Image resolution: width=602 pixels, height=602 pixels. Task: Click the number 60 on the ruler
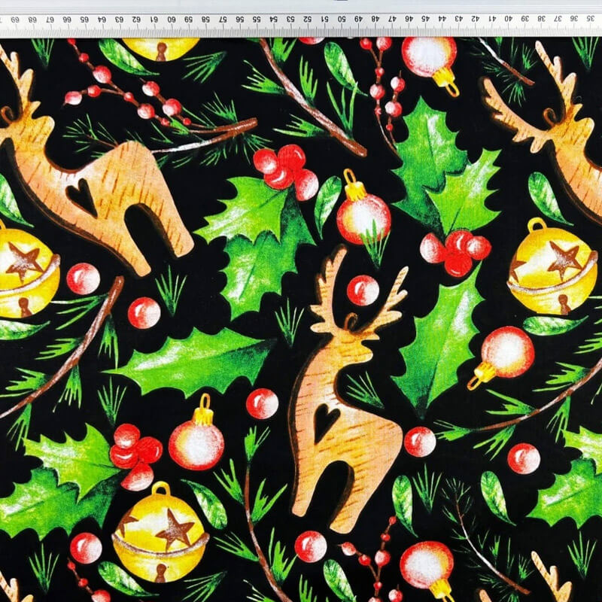point(172,19)
